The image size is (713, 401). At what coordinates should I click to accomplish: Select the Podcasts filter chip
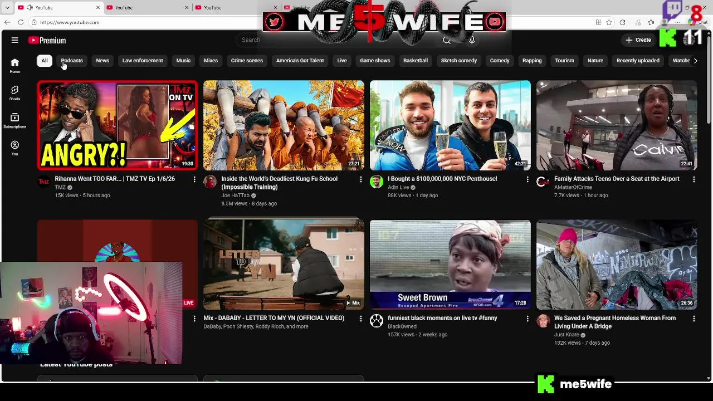click(x=72, y=61)
